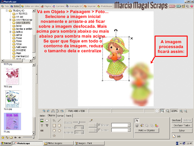Adjust the Redondo roundness stepper

point(82,133)
